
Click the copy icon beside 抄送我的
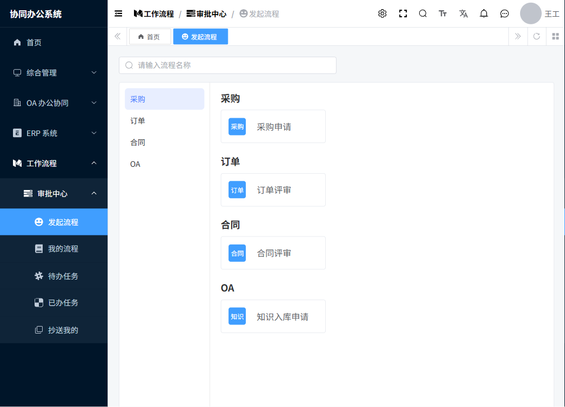39,330
